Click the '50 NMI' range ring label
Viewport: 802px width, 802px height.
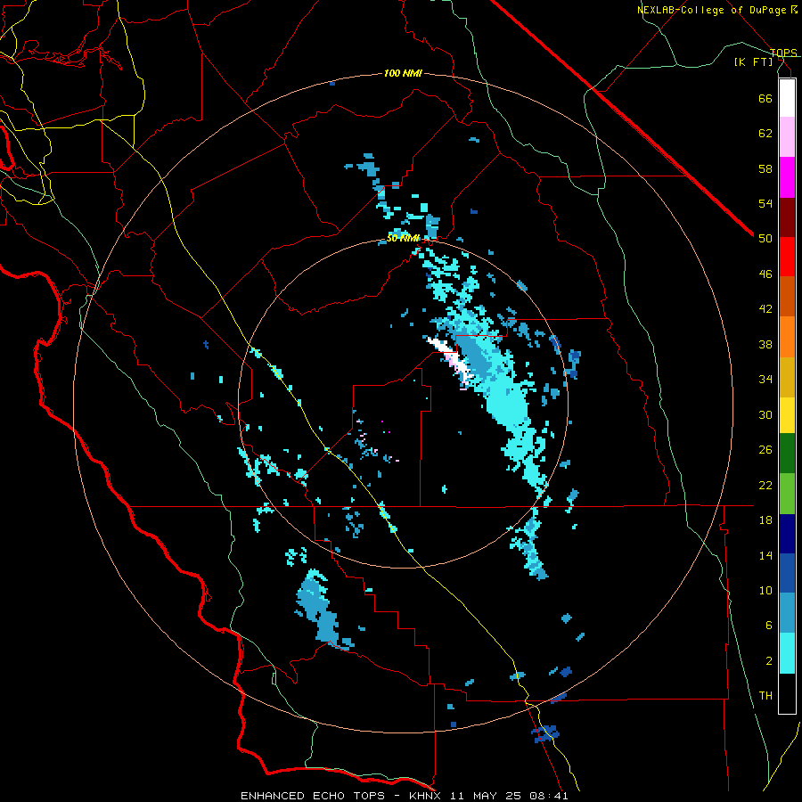(403, 238)
